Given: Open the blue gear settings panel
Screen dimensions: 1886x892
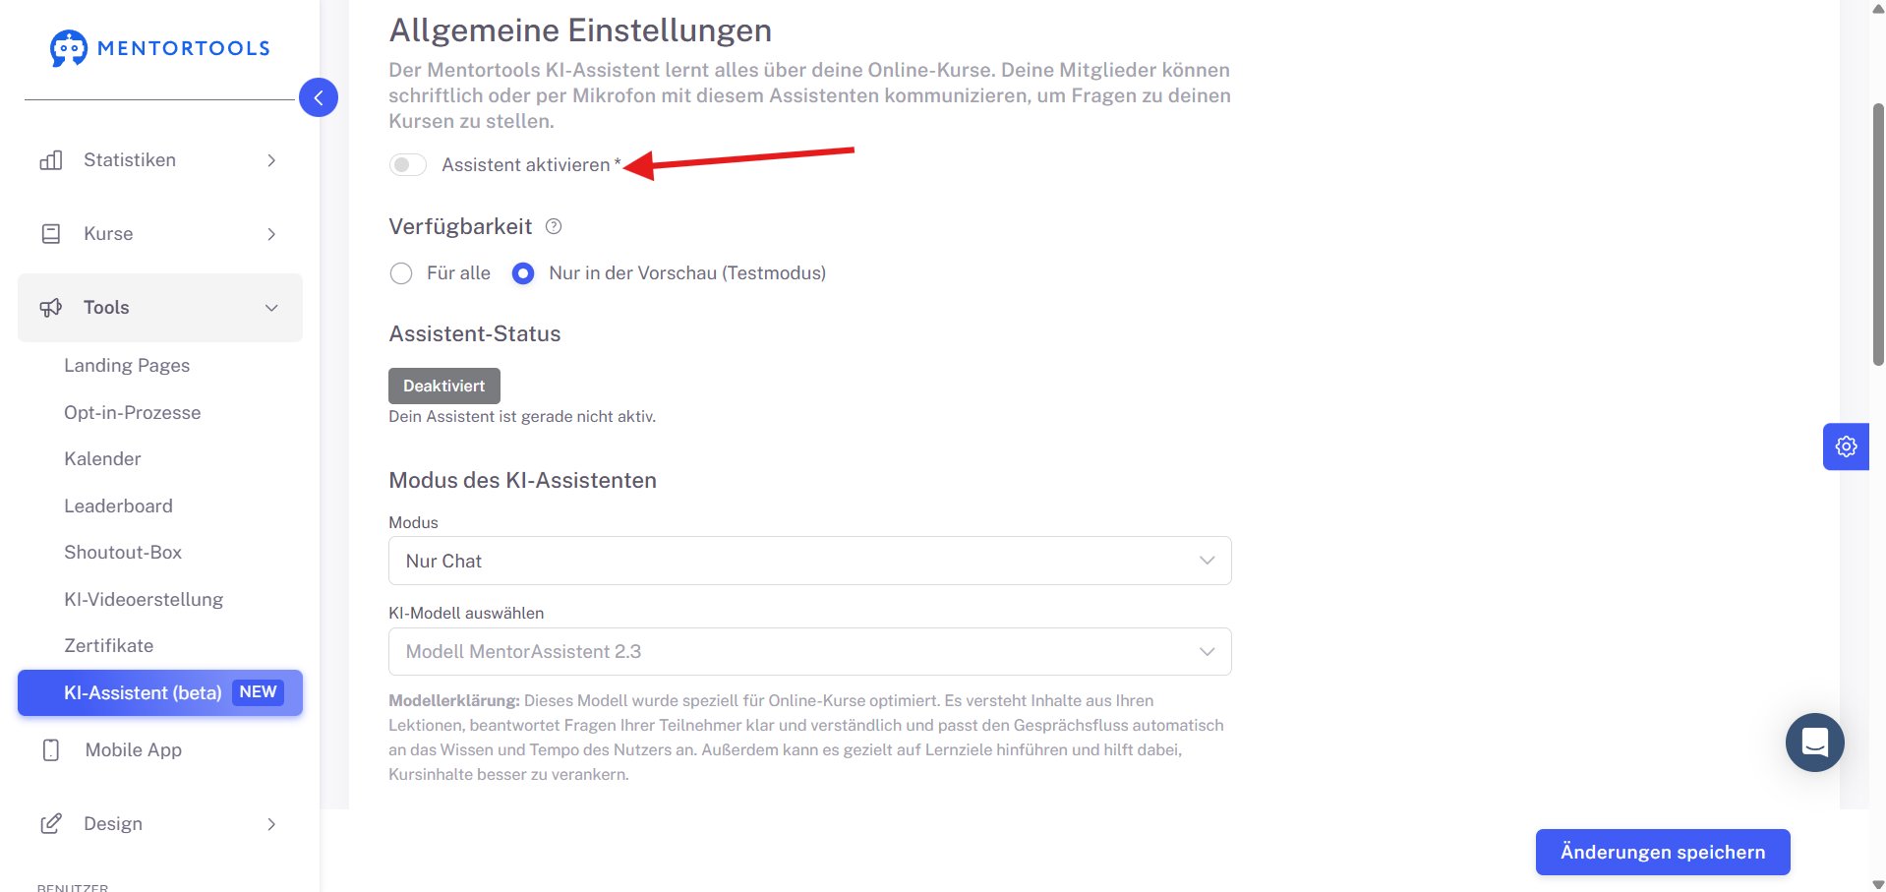Looking at the screenshot, I should 1846,446.
